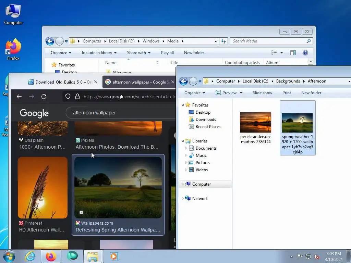
Task: Click Print in Afternoon window toolbar
Action: [287, 93]
